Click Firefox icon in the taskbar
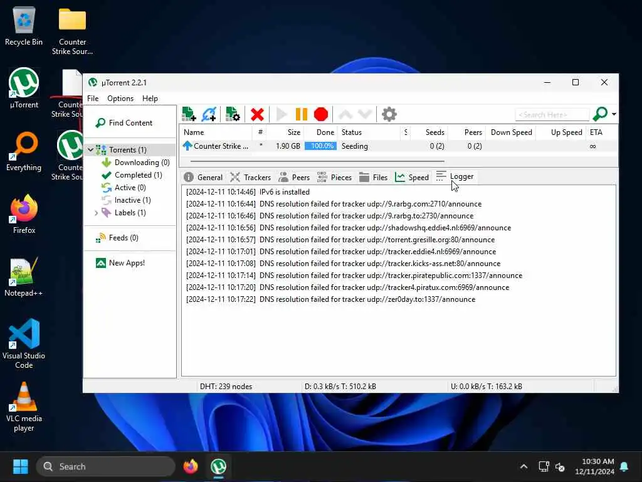This screenshot has width=642, height=482. pos(191,466)
